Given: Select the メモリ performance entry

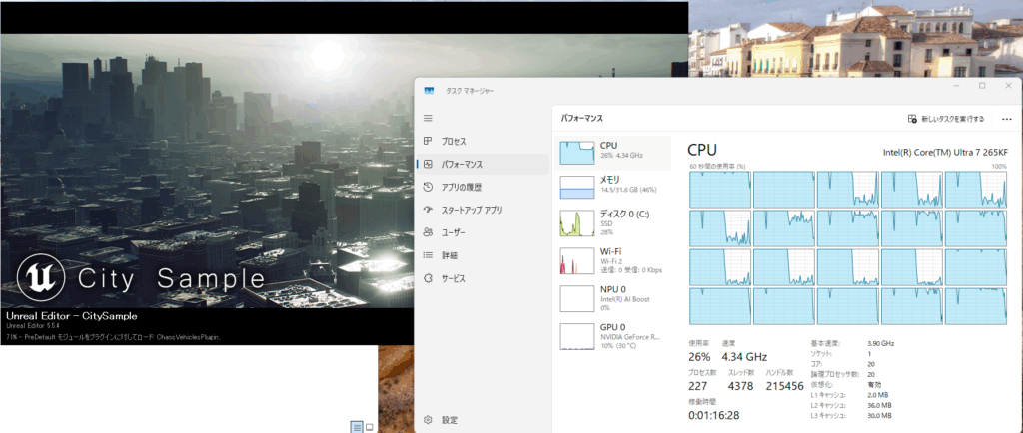Looking at the screenshot, I should [x=612, y=187].
